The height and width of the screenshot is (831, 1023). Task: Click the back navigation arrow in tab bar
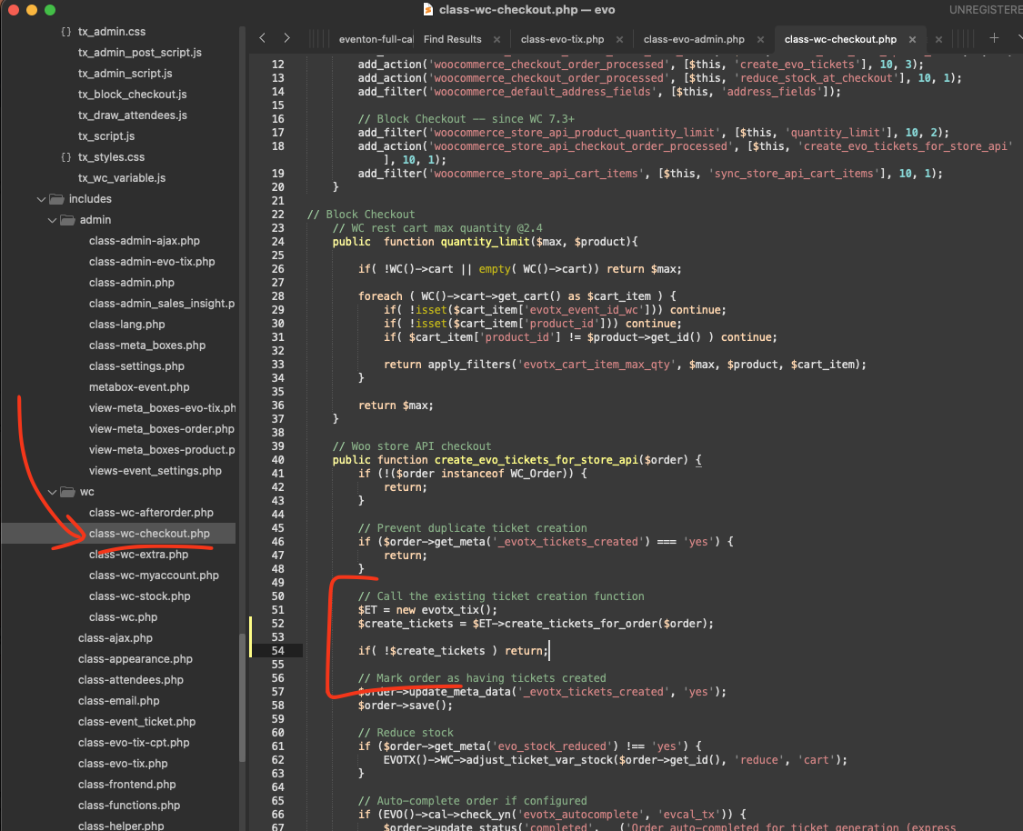click(x=263, y=38)
